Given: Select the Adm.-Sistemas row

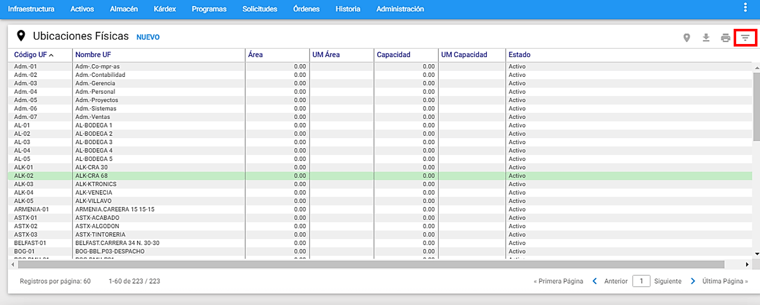Looking at the screenshot, I should (379, 108).
